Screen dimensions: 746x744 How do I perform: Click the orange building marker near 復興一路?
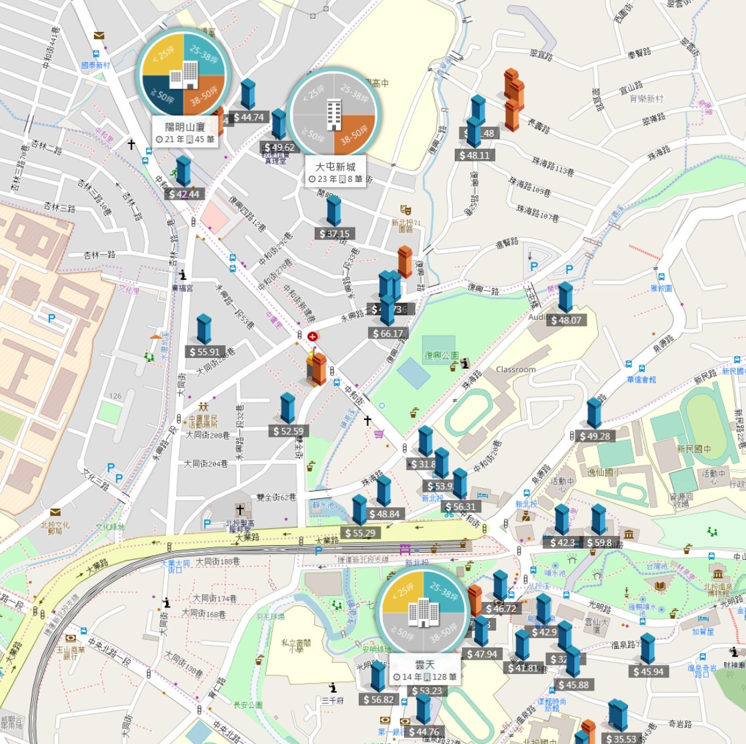coord(405,261)
